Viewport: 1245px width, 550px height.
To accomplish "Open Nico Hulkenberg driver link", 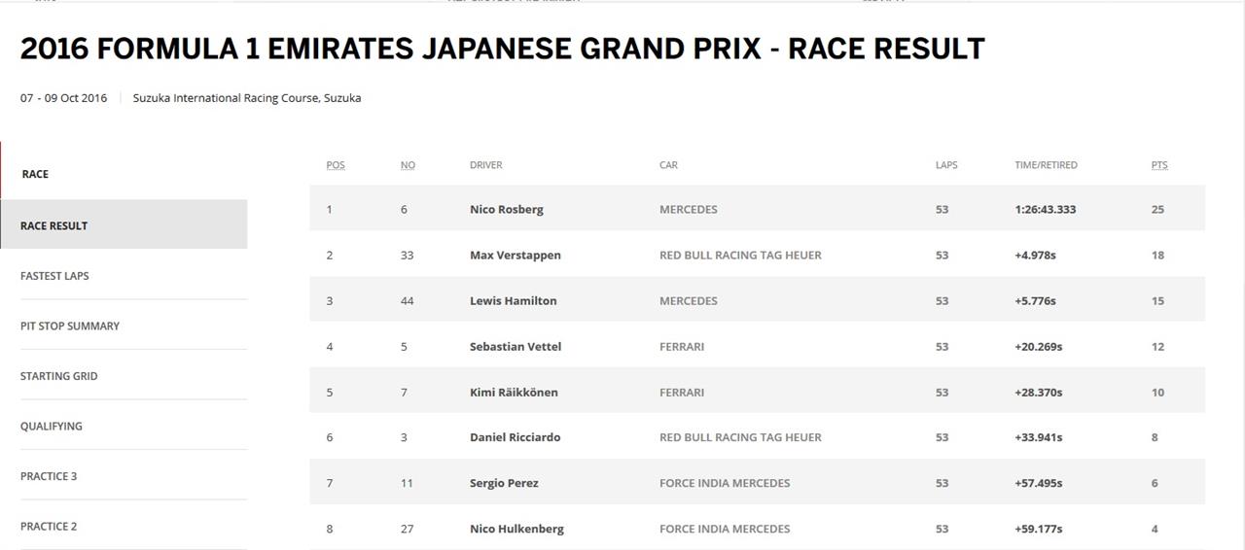I will 516,529.
